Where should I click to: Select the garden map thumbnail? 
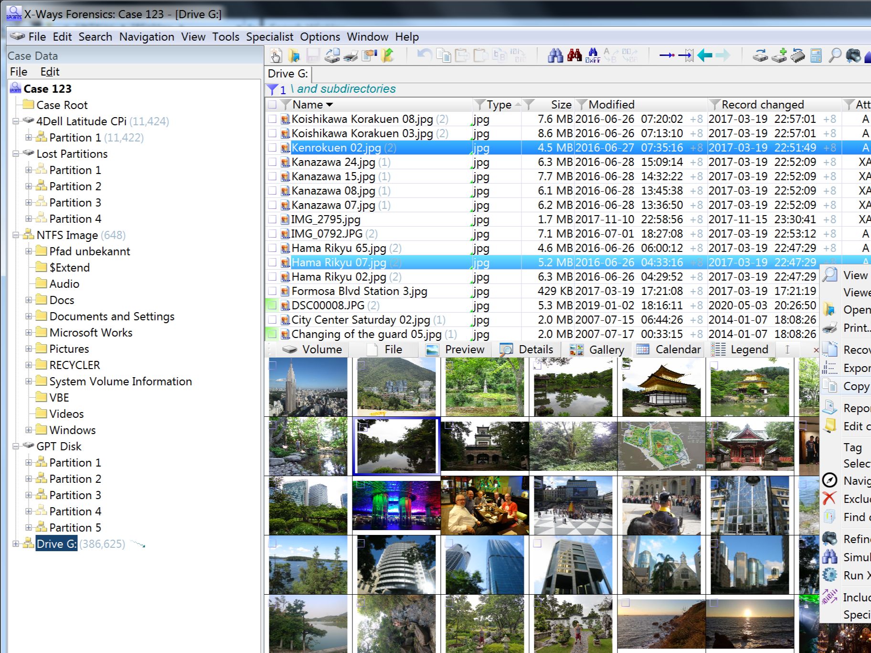(661, 446)
